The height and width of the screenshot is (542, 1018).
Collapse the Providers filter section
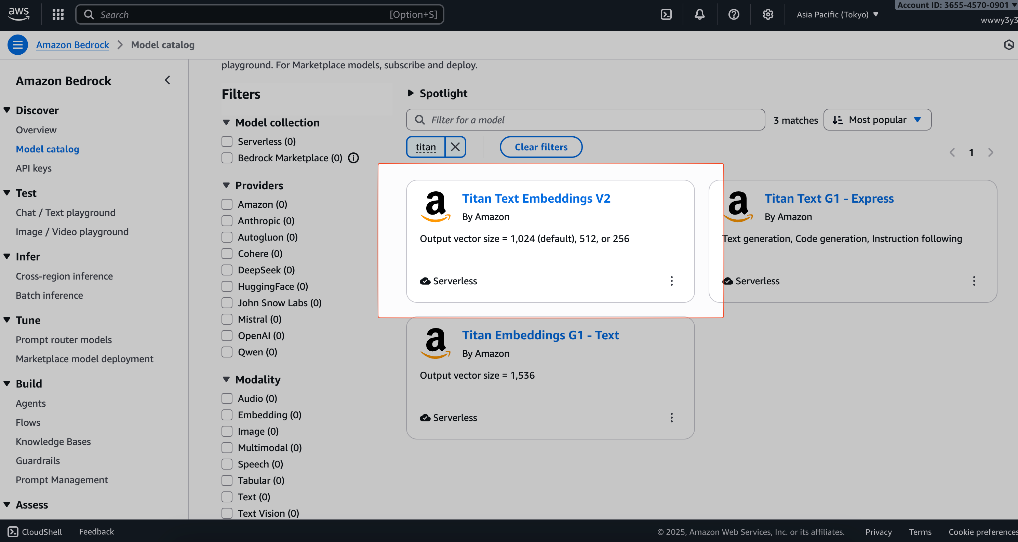pos(226,185)
